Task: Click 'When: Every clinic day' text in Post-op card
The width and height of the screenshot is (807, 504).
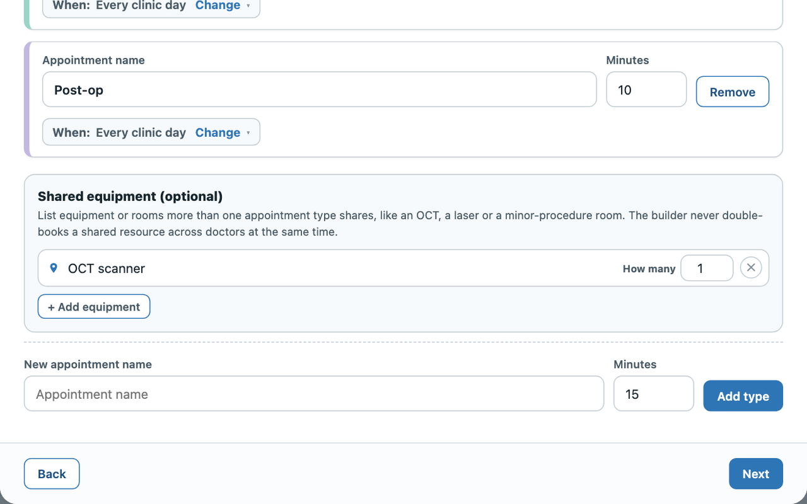Action: (x=119, y=132)
